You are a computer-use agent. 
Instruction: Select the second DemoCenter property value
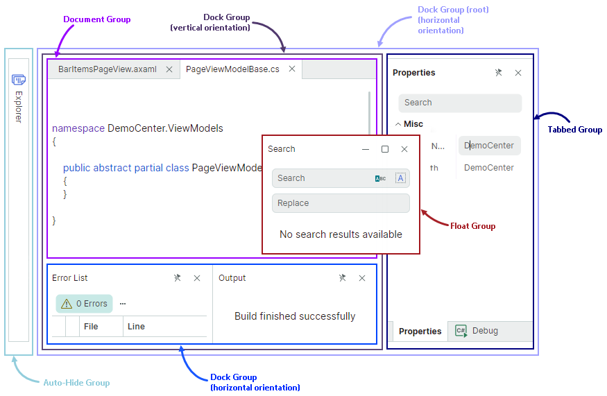[x=489, y=168]
